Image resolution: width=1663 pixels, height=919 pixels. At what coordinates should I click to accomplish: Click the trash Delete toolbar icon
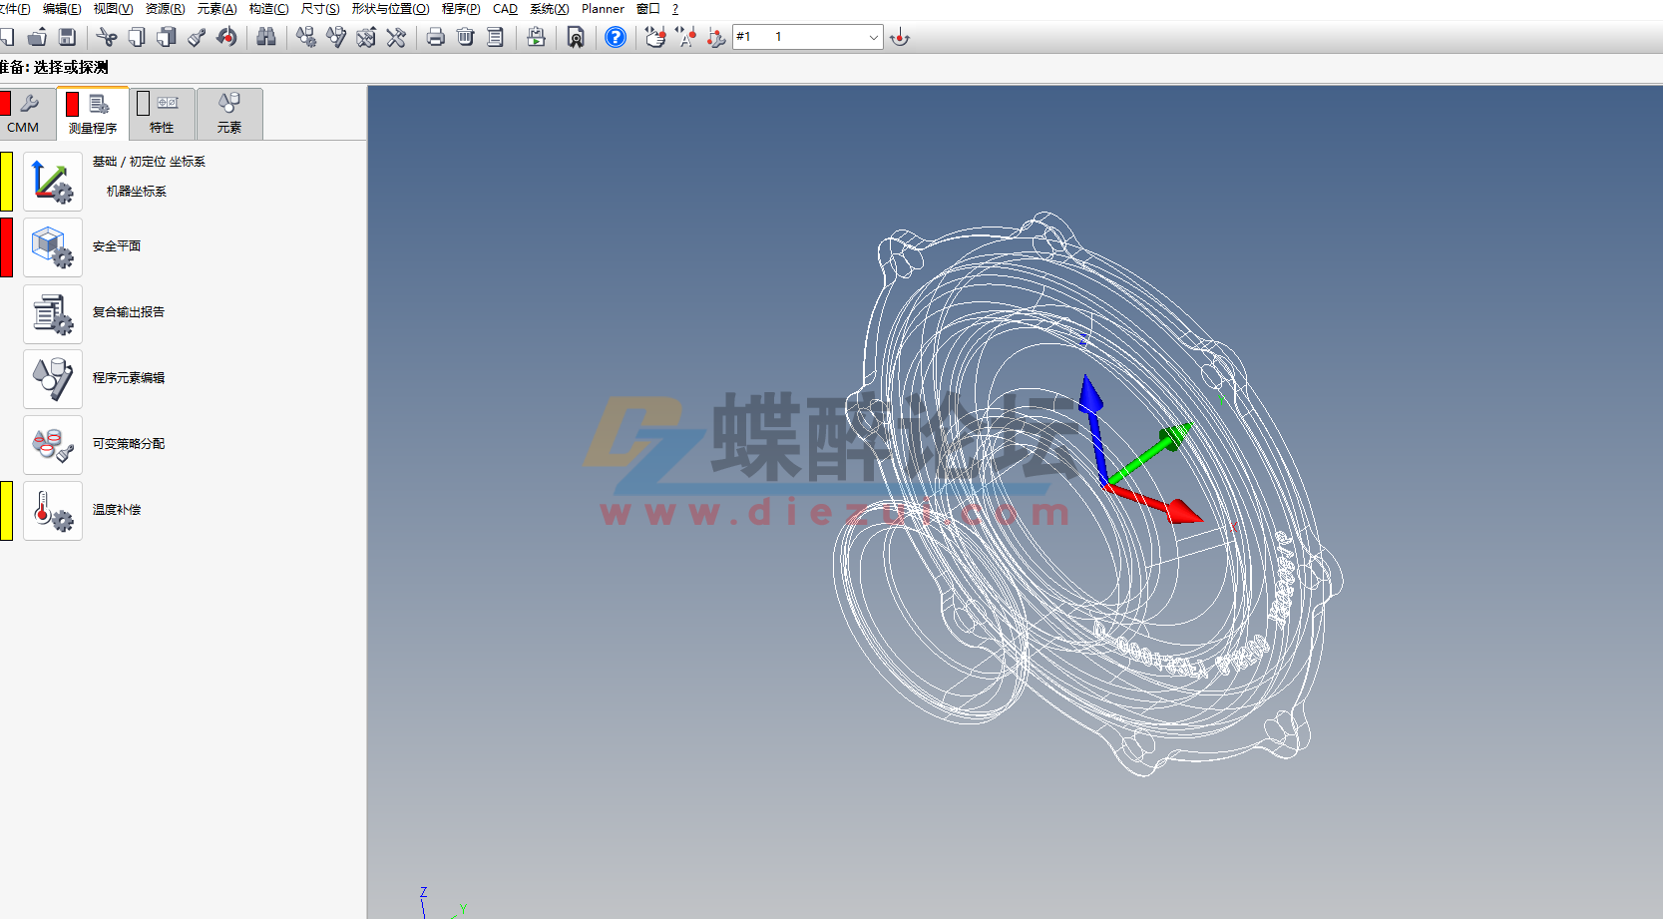coord(465,37)
